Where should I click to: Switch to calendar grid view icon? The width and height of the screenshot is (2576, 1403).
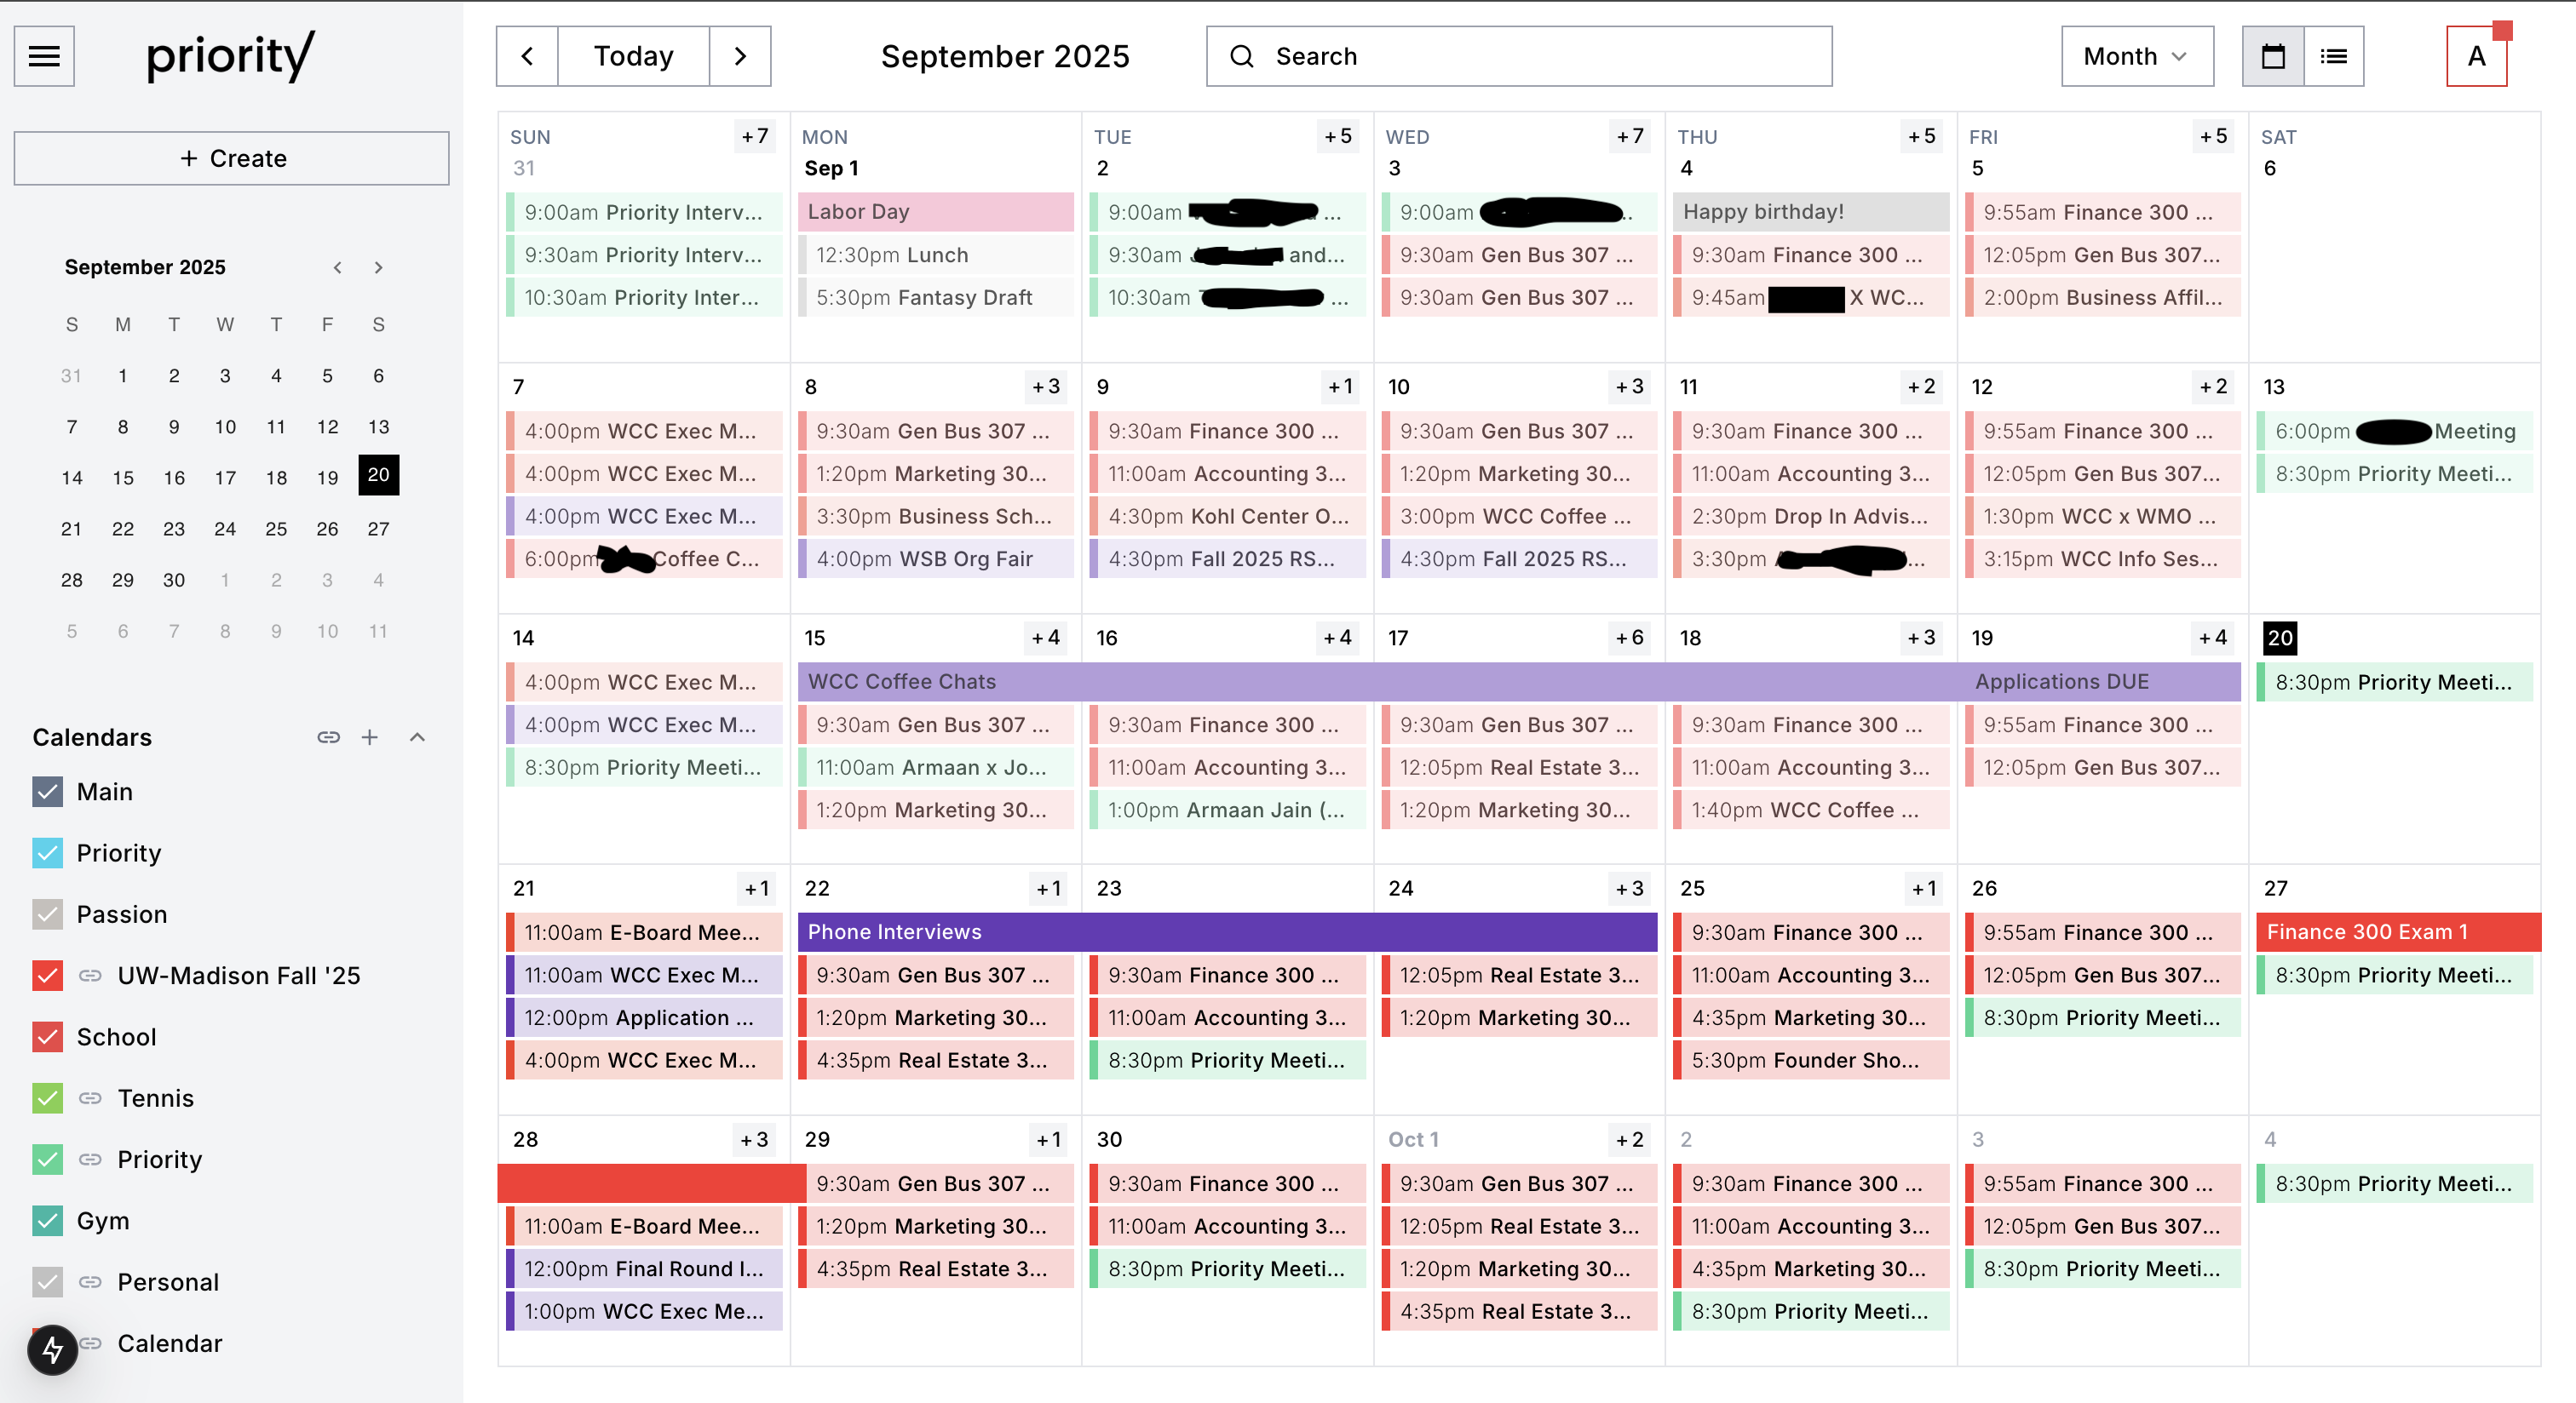click(x=2272, y=56)
